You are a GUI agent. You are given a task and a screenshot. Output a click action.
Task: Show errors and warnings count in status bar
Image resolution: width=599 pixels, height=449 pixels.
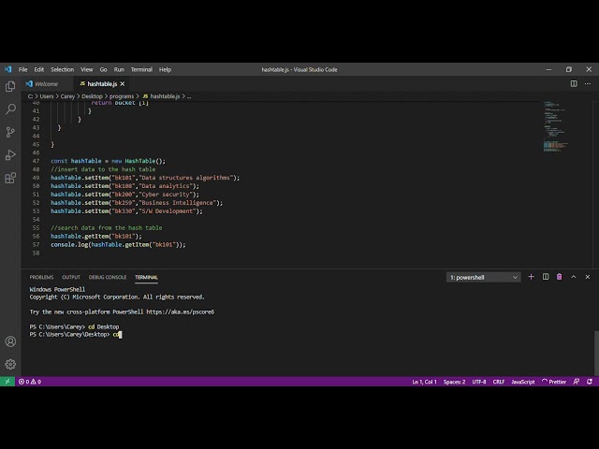pyautogui.click(x=30, y=382)
